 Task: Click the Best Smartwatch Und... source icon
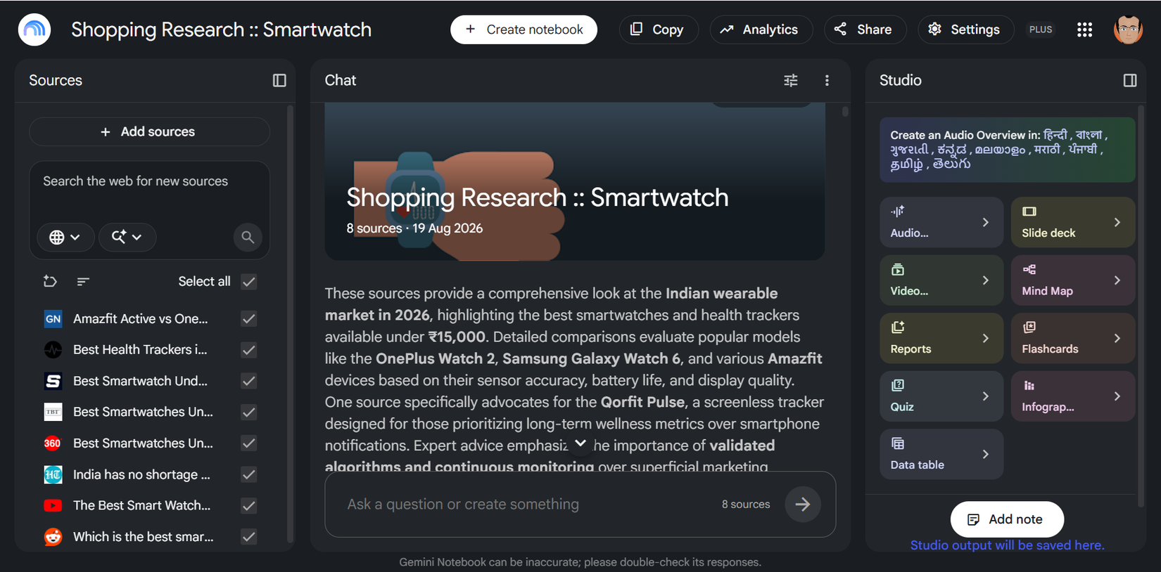(x=53, y=381)
